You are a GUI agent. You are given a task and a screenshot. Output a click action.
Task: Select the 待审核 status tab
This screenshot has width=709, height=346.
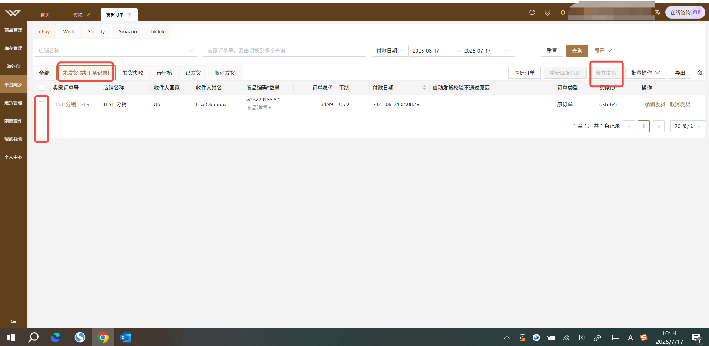pos(164,73)
